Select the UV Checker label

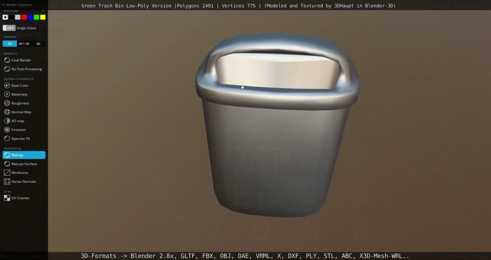click(20, 198)
